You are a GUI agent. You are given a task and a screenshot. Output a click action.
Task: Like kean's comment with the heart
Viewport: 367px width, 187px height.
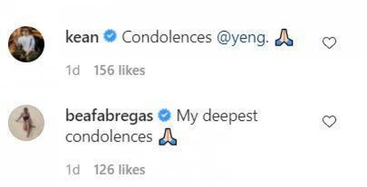point(329,43)
